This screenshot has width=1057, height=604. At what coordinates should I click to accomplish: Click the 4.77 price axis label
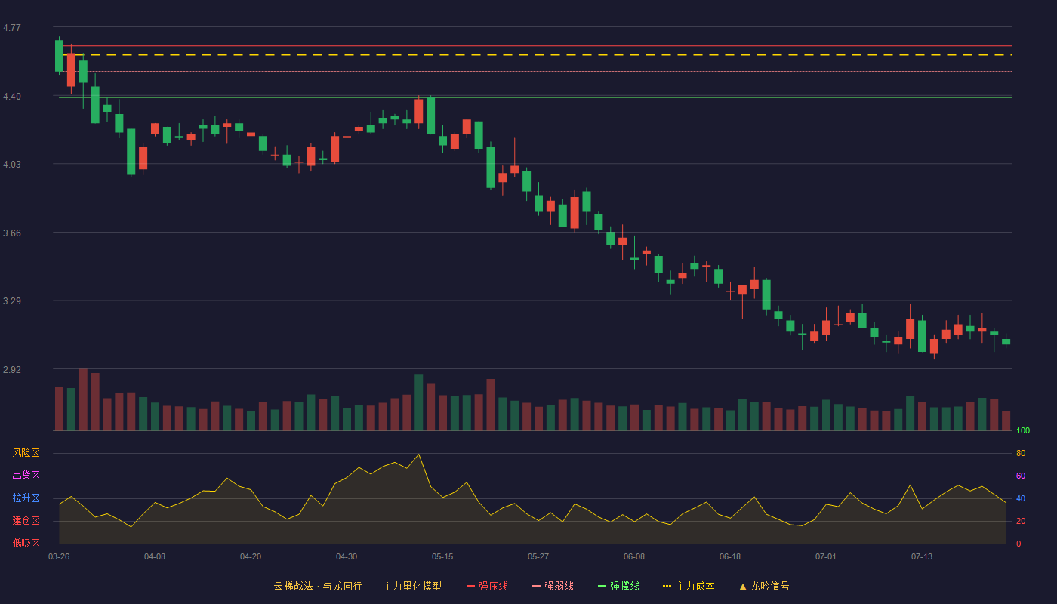click(x=12, y=28)
